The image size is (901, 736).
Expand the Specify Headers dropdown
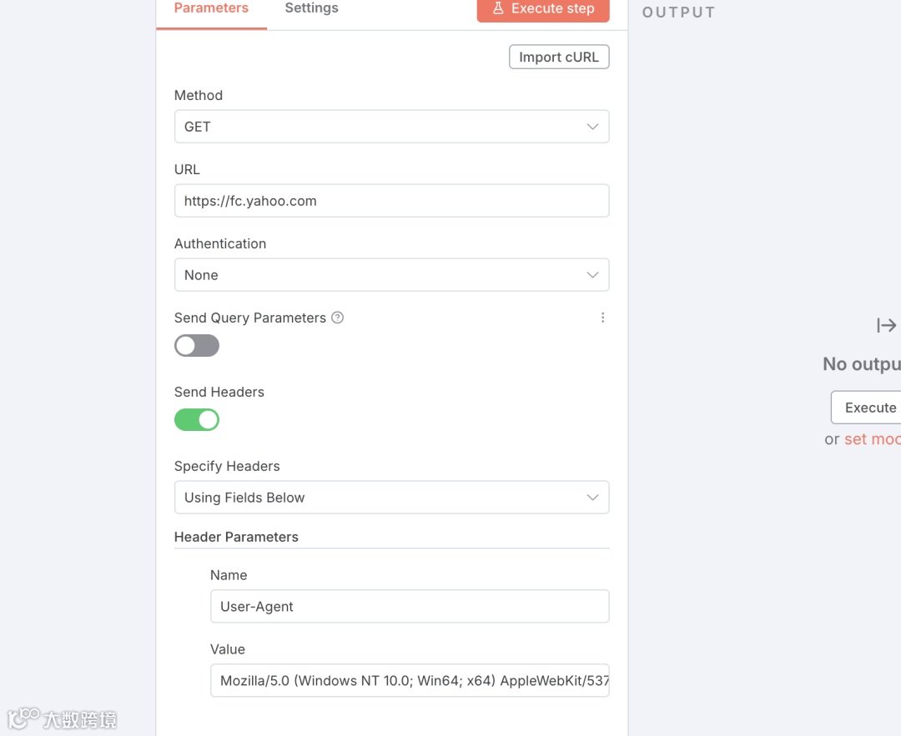pos(375,498)
